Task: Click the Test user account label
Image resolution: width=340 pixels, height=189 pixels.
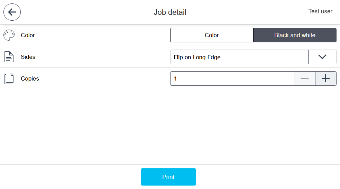Action: [320, 11]
